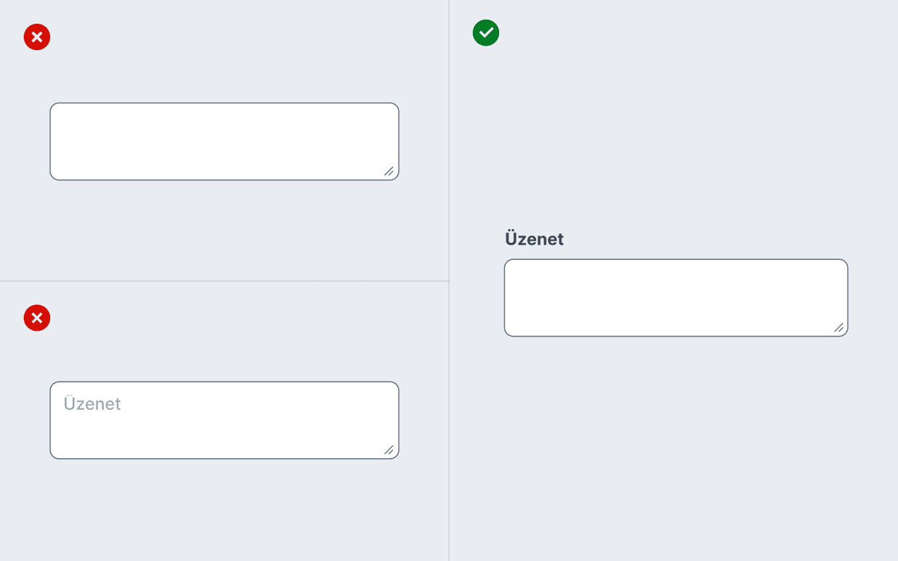Place the cursor in the correct-example message field
Screen dimensions: 898x561
(676, 298)
